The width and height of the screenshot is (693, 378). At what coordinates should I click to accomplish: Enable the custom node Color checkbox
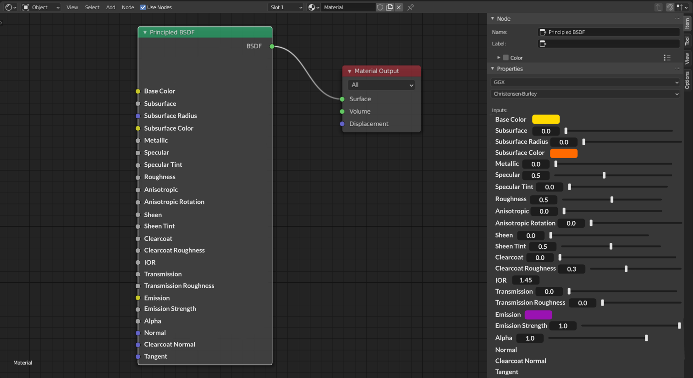(506, 58)
